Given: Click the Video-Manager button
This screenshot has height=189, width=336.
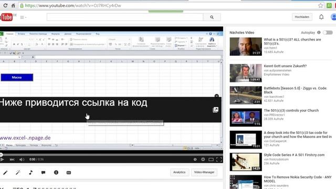Looking at the screenshot, I should click(x=204, y=172).
